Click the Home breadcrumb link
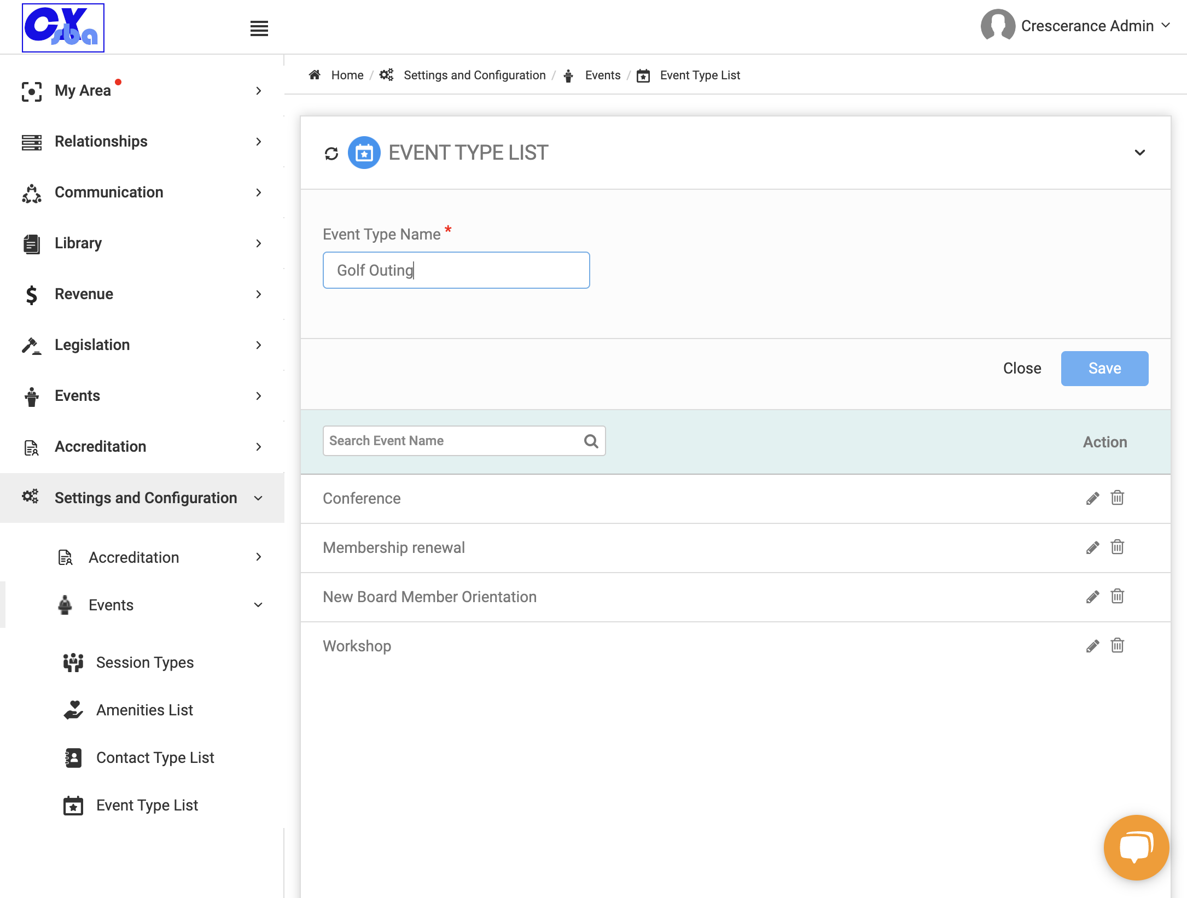The image size is (1187, 898). tap(347, 75)
